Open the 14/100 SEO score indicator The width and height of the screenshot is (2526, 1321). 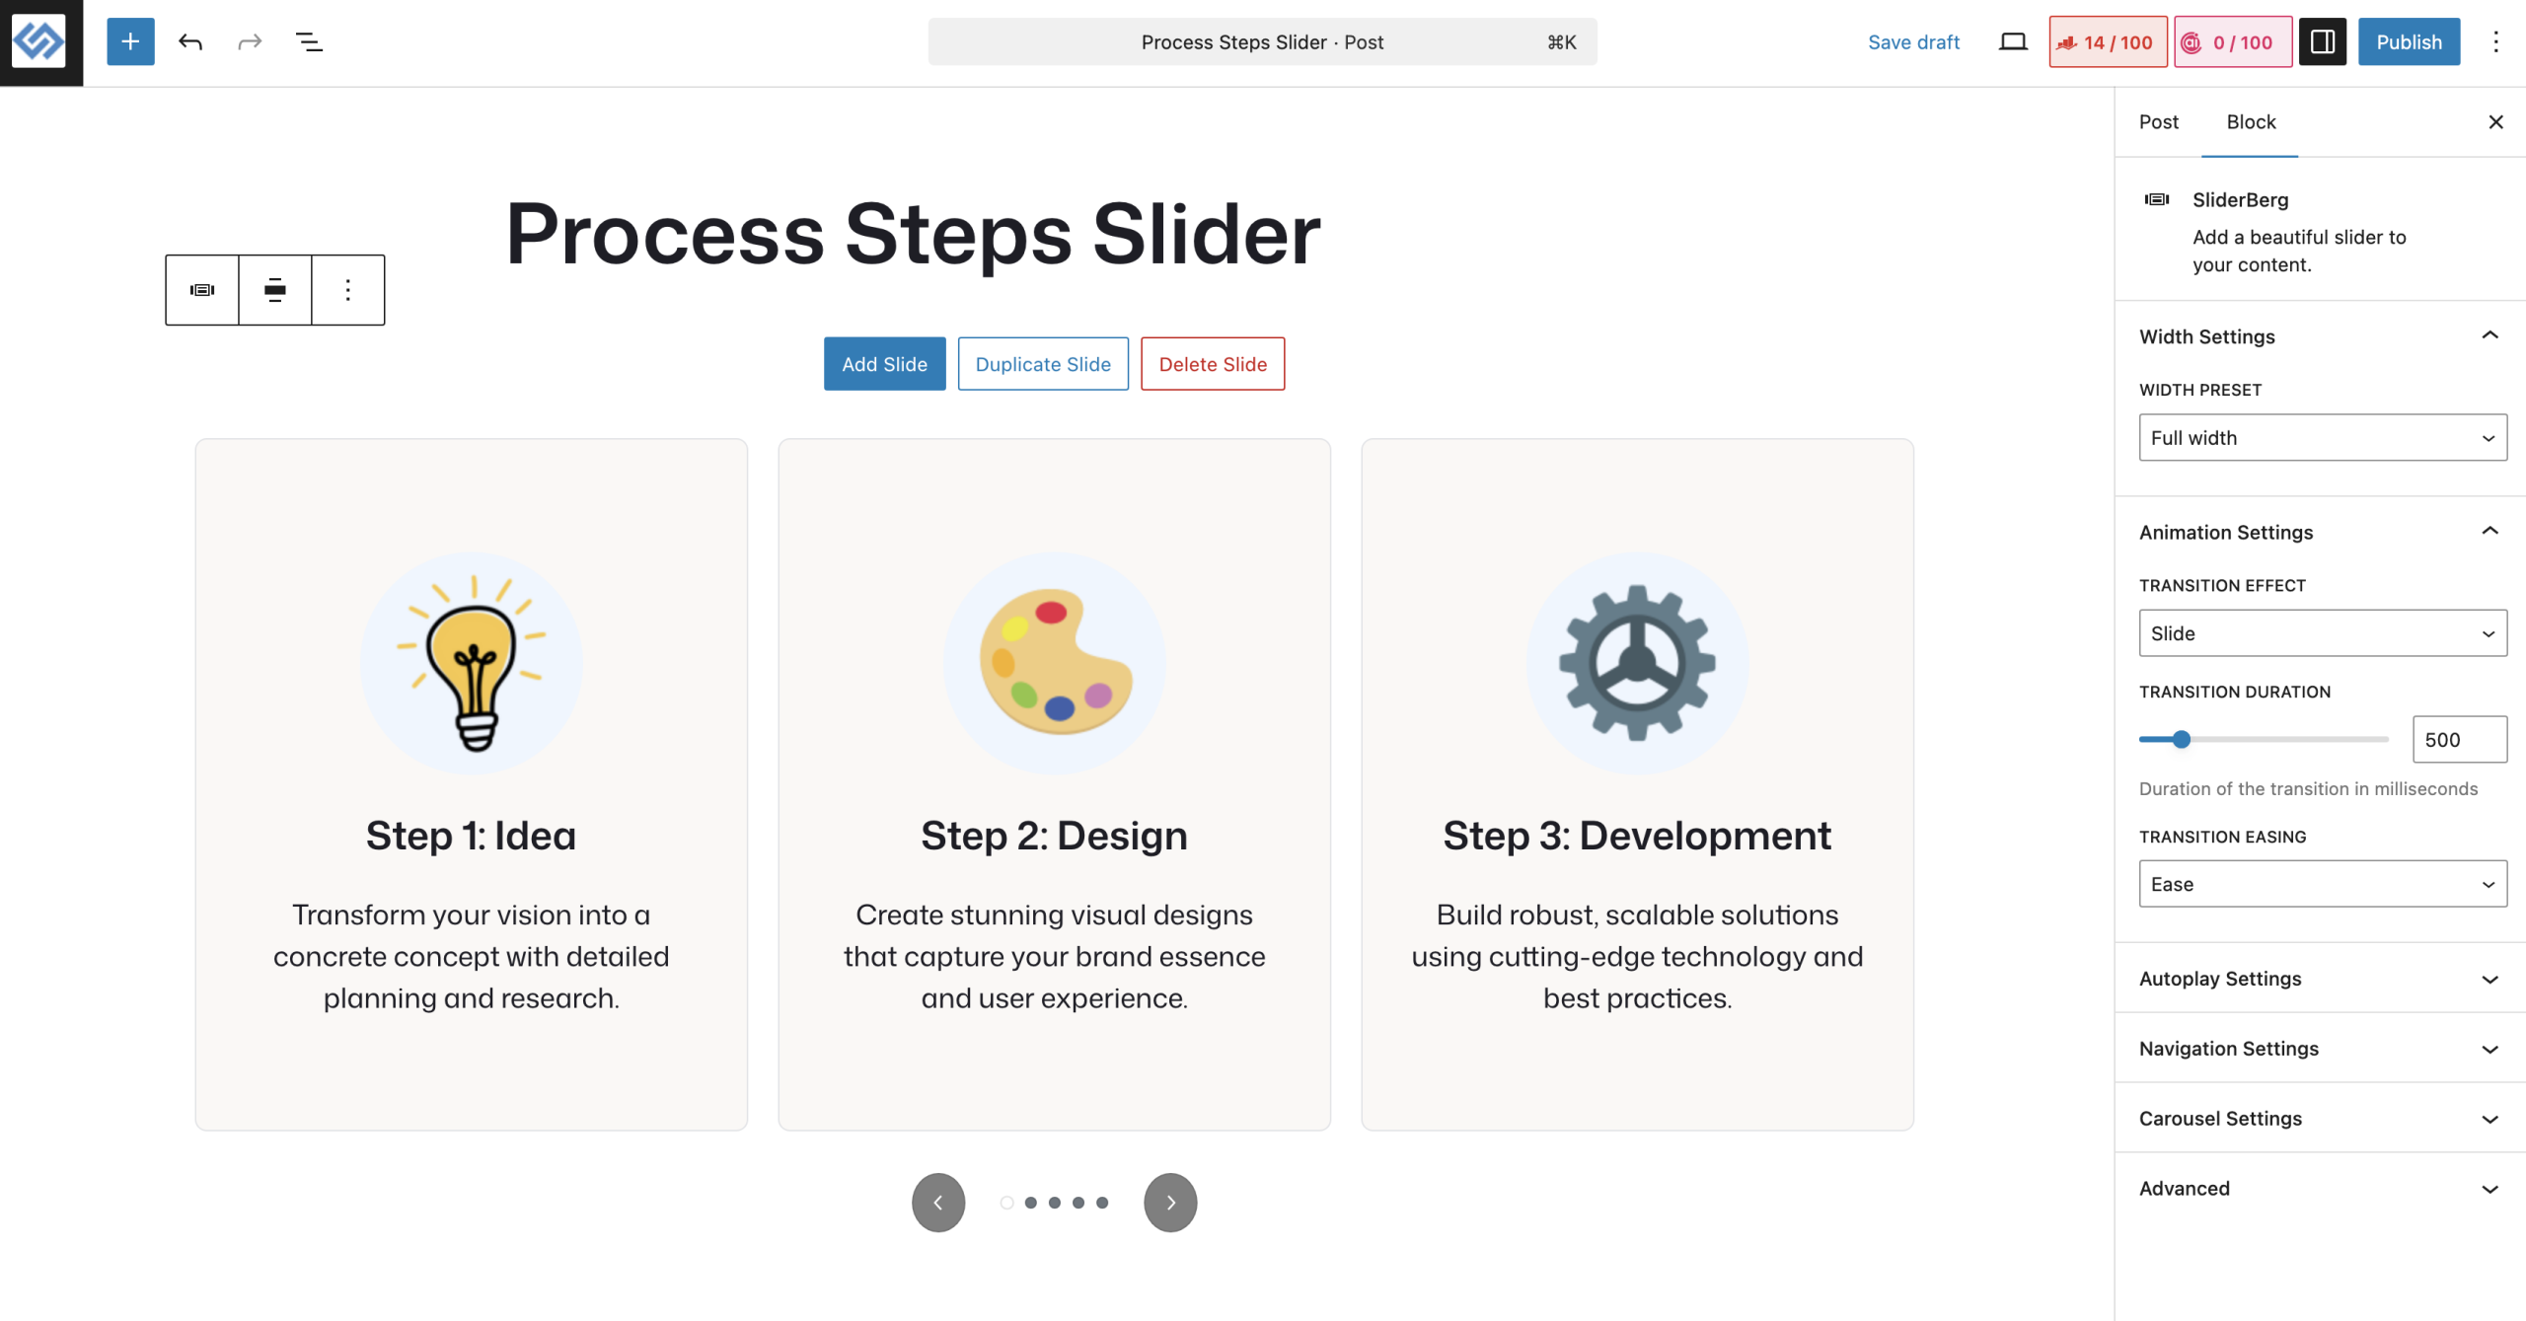[x=2108, y=41]
